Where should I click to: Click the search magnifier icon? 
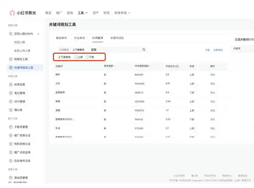144,50
